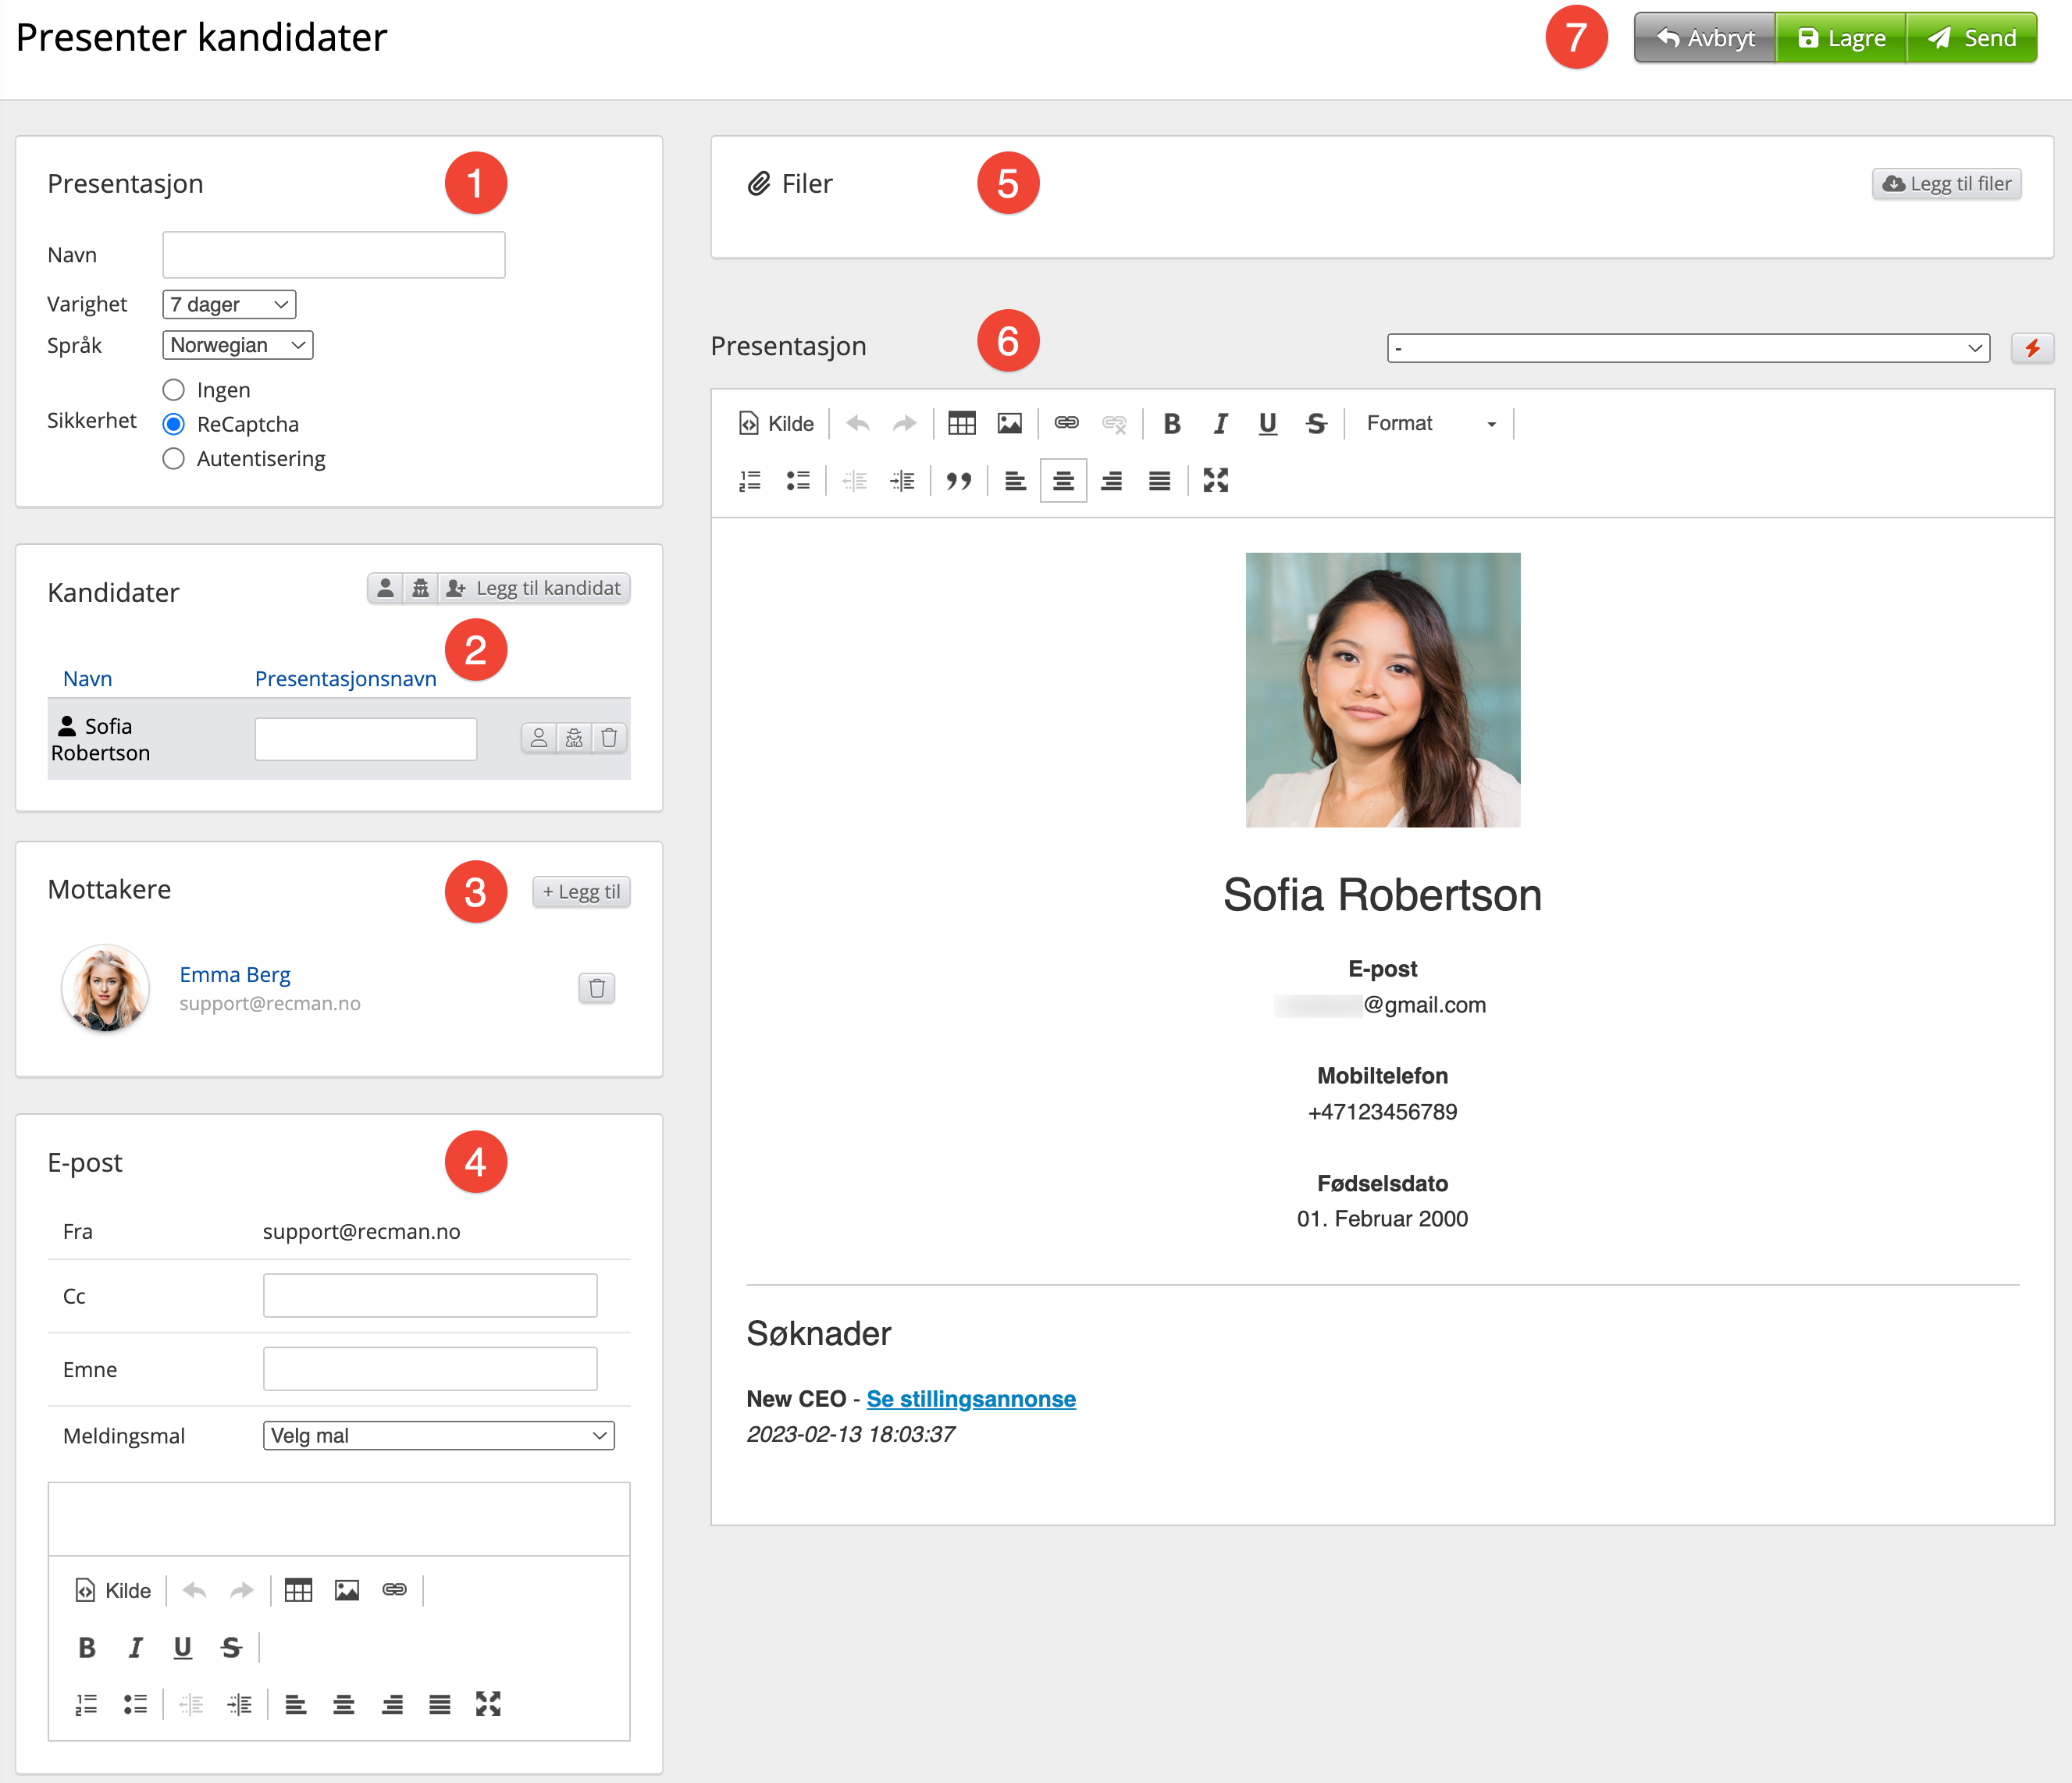Screen dimensions: 2072x1783
Task: Insert image in email message editor
Action: (347, 1590)
